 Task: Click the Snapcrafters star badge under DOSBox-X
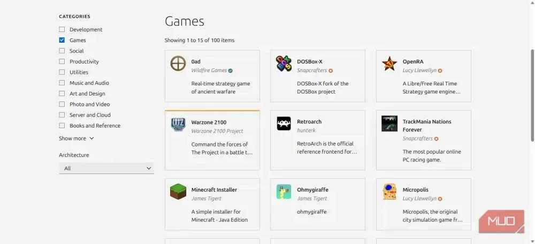point(331,70)
